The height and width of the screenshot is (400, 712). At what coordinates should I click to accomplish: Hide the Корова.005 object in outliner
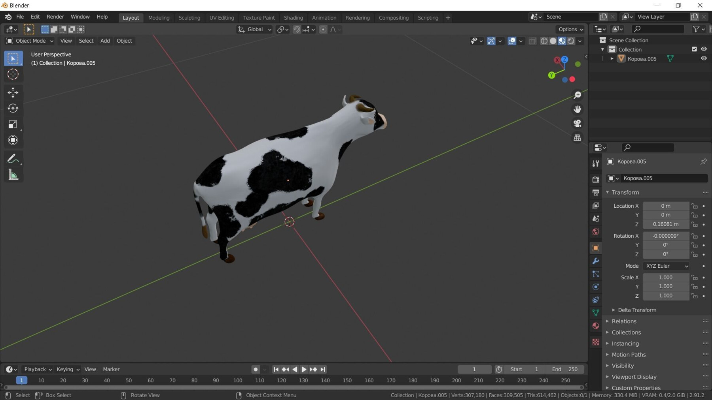tap(704, 58)
